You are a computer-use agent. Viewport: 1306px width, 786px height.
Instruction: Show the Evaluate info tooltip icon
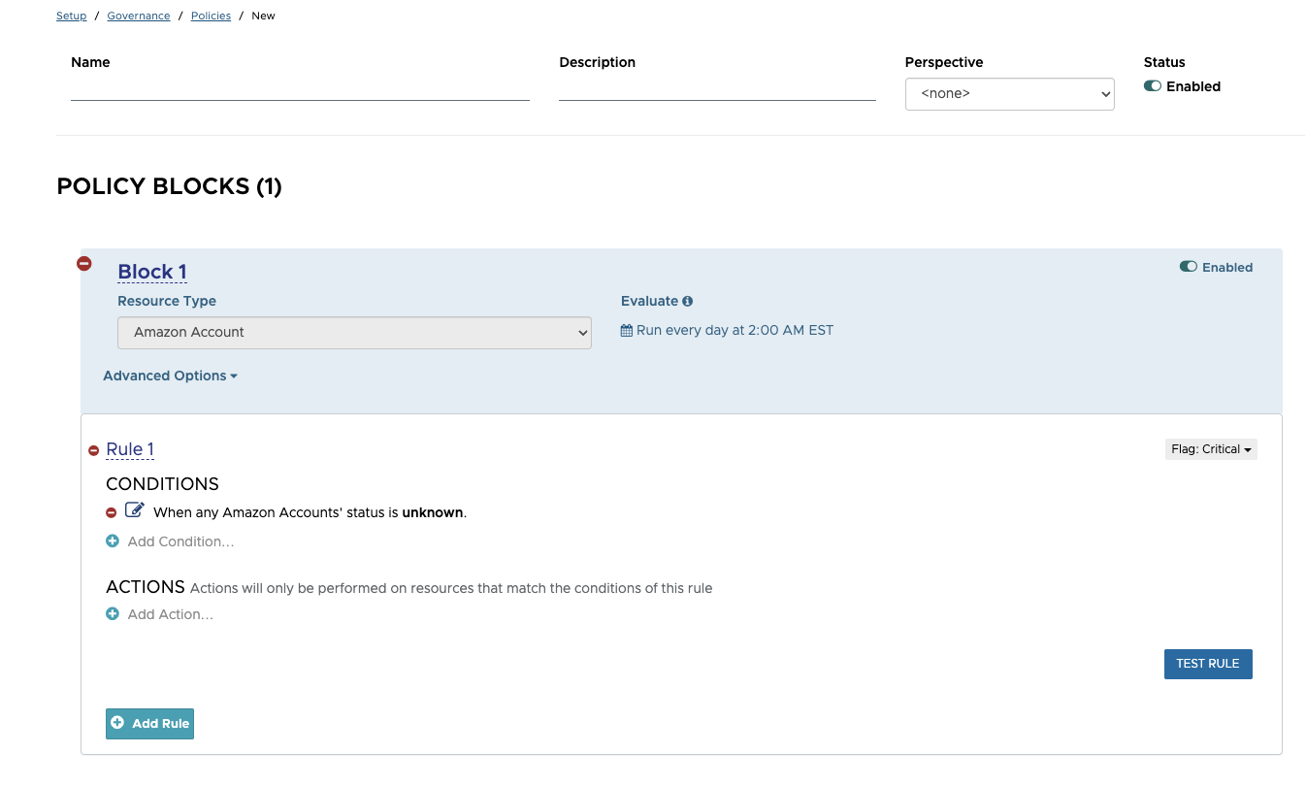688,302
